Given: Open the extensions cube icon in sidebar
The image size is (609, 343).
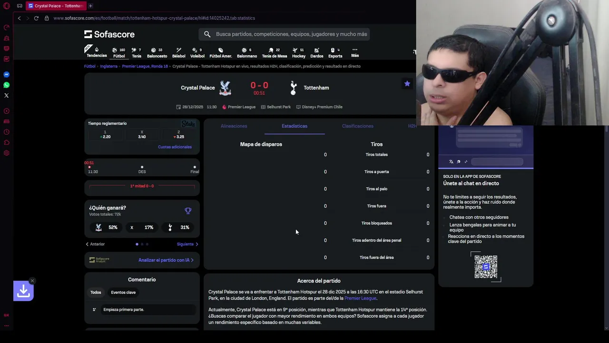Looking at the screenshot, I should [x=7, y=142].
